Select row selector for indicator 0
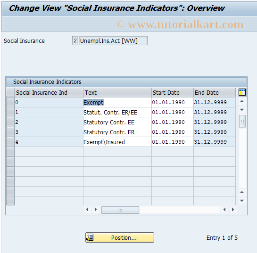The width and height of the screenshot is (257, 253). pyautogui.click(x=10, y=102)
